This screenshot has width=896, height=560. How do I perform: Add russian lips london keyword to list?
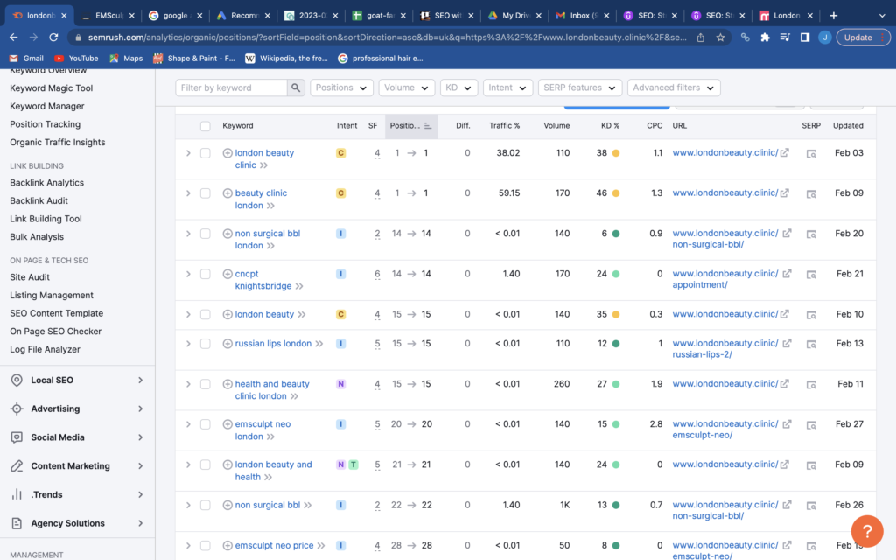coord(227,343)
